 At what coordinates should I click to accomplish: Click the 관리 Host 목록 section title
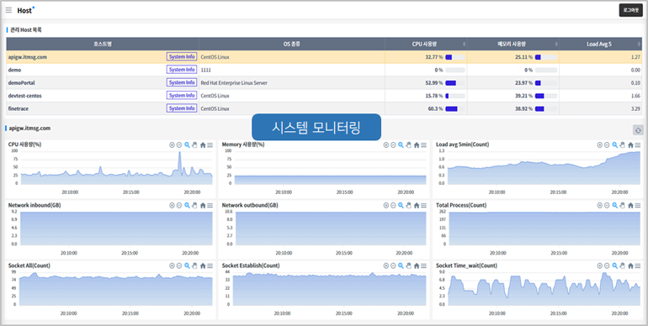(x=26, y=29)
